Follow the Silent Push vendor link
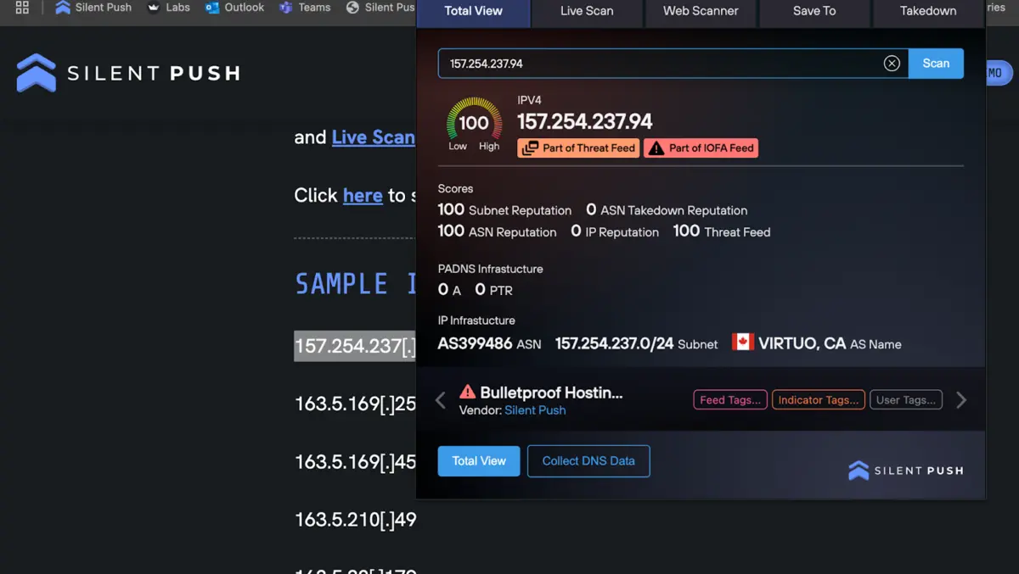1019x574 pixels. [x=535, y=410]
